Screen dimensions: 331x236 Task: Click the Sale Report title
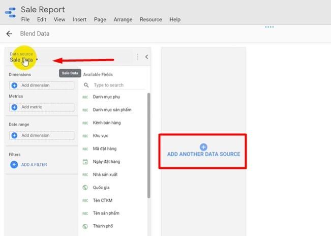point(43,10)
